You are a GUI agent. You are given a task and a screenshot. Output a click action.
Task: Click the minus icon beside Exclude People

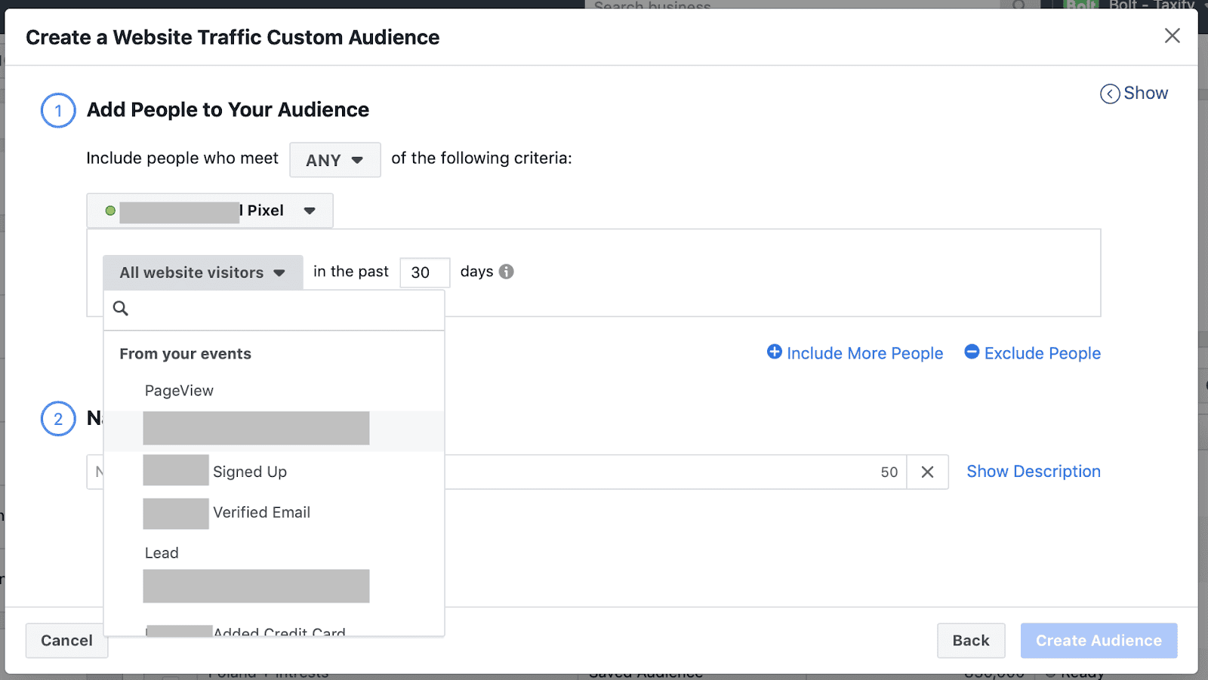coord(972,352)
